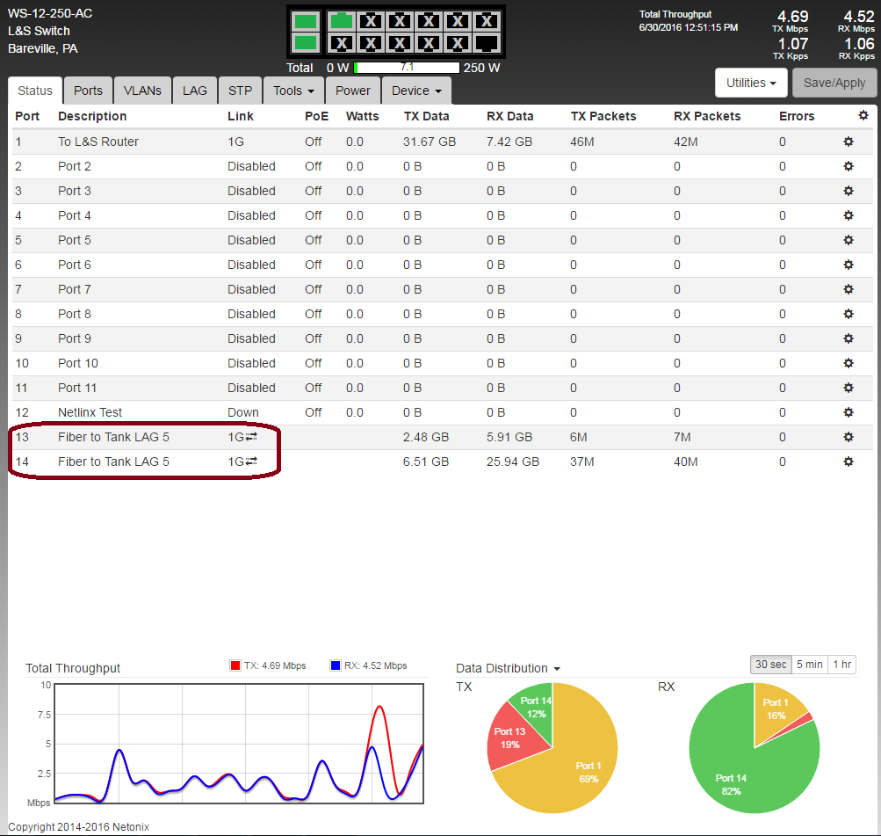Expand the Tools dropdown tab

pos(293,91)
